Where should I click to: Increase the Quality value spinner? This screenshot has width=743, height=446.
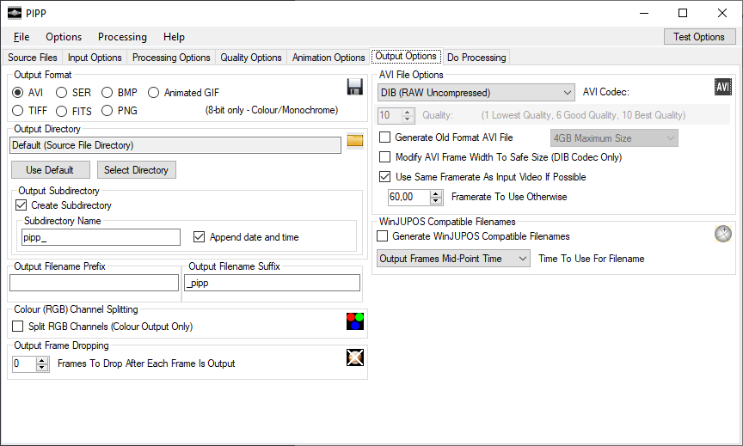[x=407, y=112]
